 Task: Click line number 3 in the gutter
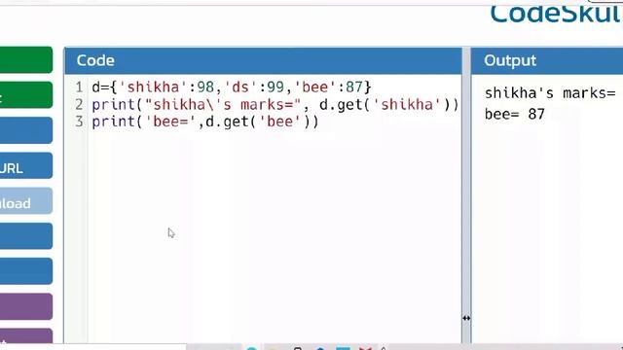pos(79,122)
